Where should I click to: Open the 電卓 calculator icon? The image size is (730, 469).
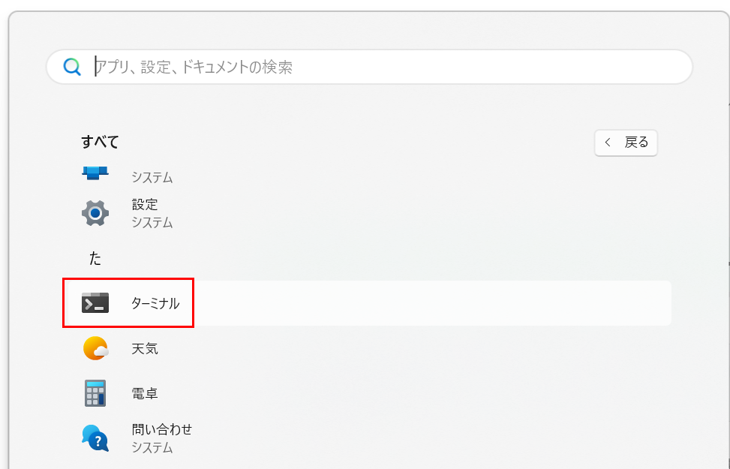click(x=95, y=393)
